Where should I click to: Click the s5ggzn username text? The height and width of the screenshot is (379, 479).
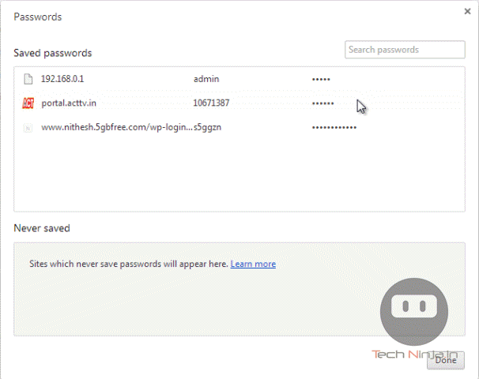(207, 127)
